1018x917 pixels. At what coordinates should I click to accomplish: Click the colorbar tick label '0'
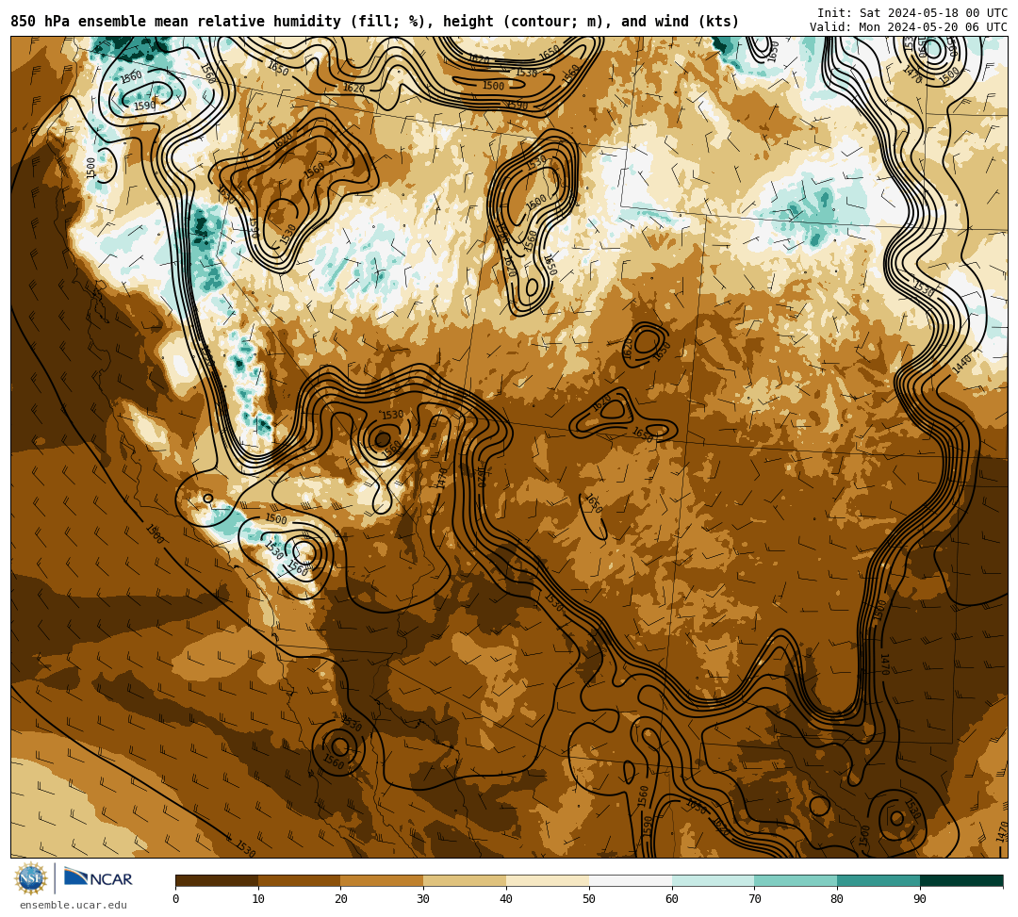[176, 899]
